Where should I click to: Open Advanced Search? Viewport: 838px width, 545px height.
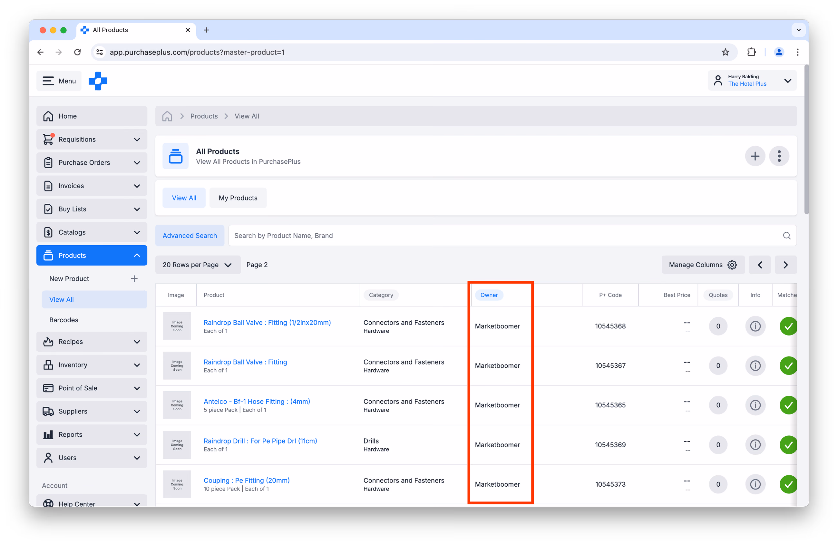click(190, 236)
